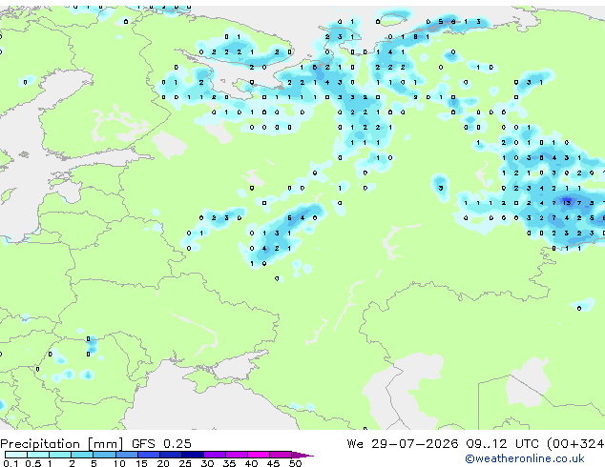Click the legend arrow tip beyond 50
The image size is (605, 467).
(302, 455)
